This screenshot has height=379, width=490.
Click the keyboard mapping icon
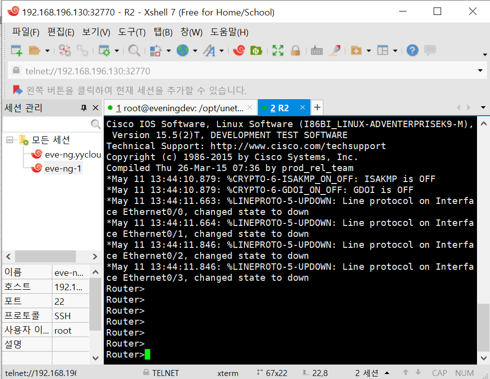316,50
